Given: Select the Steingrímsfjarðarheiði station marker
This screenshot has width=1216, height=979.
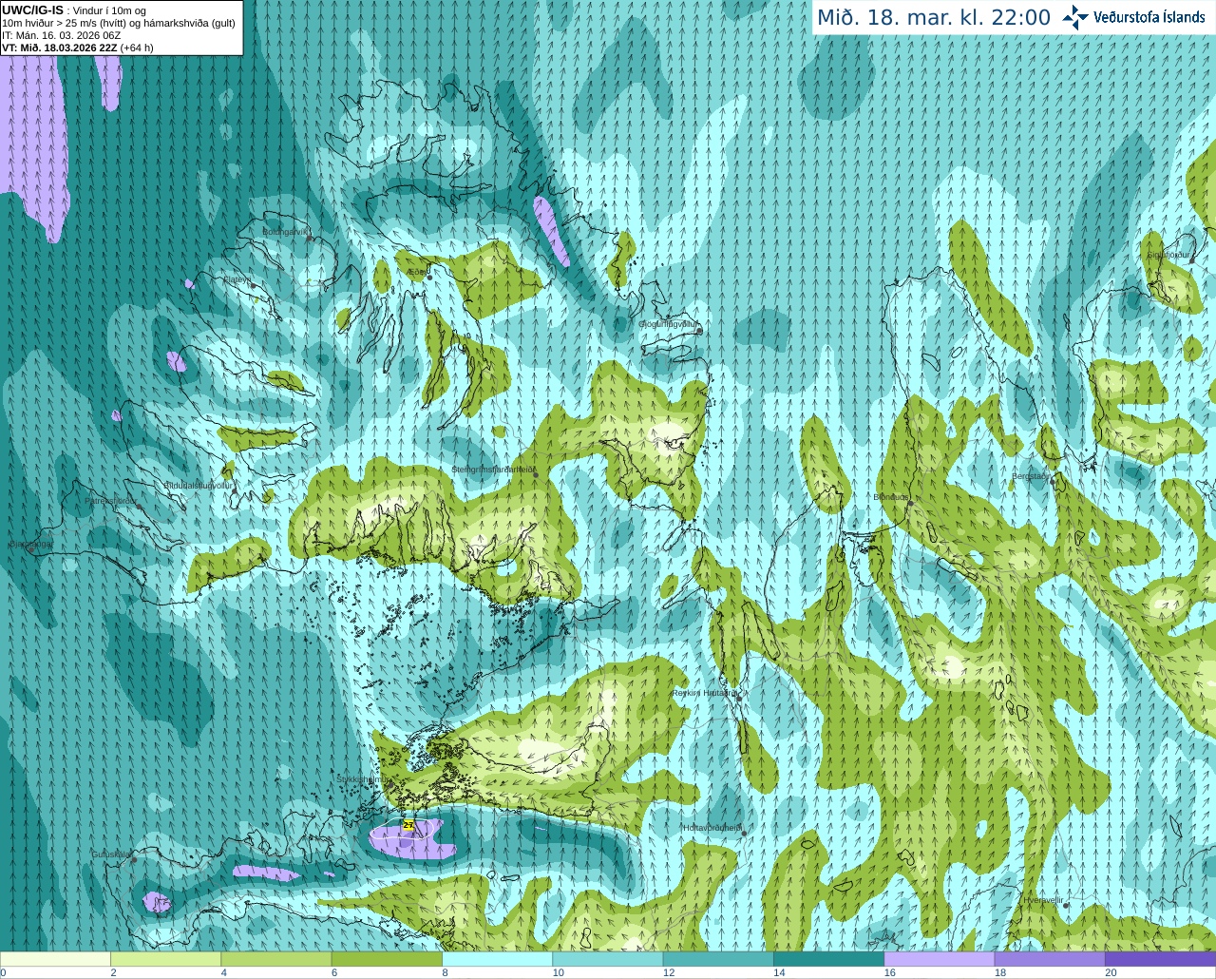Looking at the screenshot, I should 536,474.
